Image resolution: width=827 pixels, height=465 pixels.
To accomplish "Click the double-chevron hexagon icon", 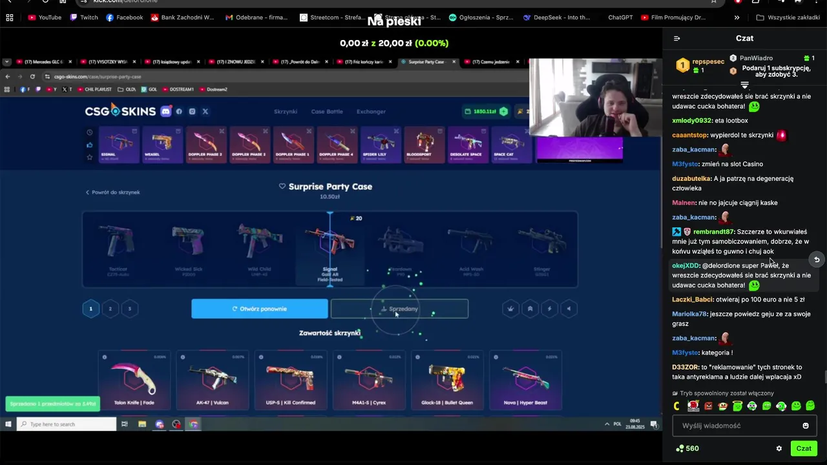I will coord(530,309).
